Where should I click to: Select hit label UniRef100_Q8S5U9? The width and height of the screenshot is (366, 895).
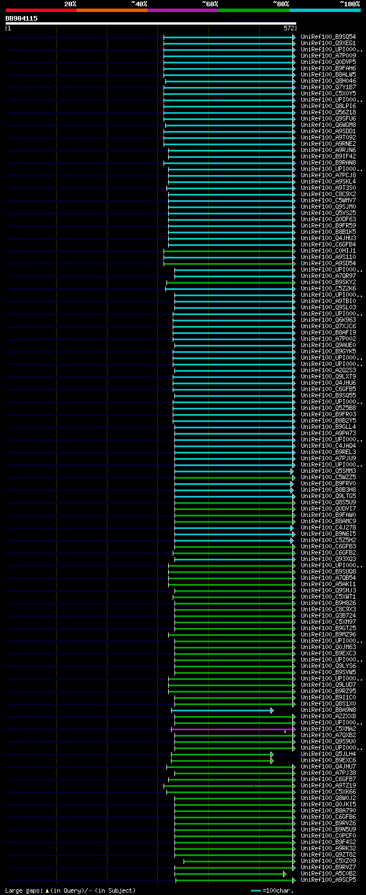328,502
